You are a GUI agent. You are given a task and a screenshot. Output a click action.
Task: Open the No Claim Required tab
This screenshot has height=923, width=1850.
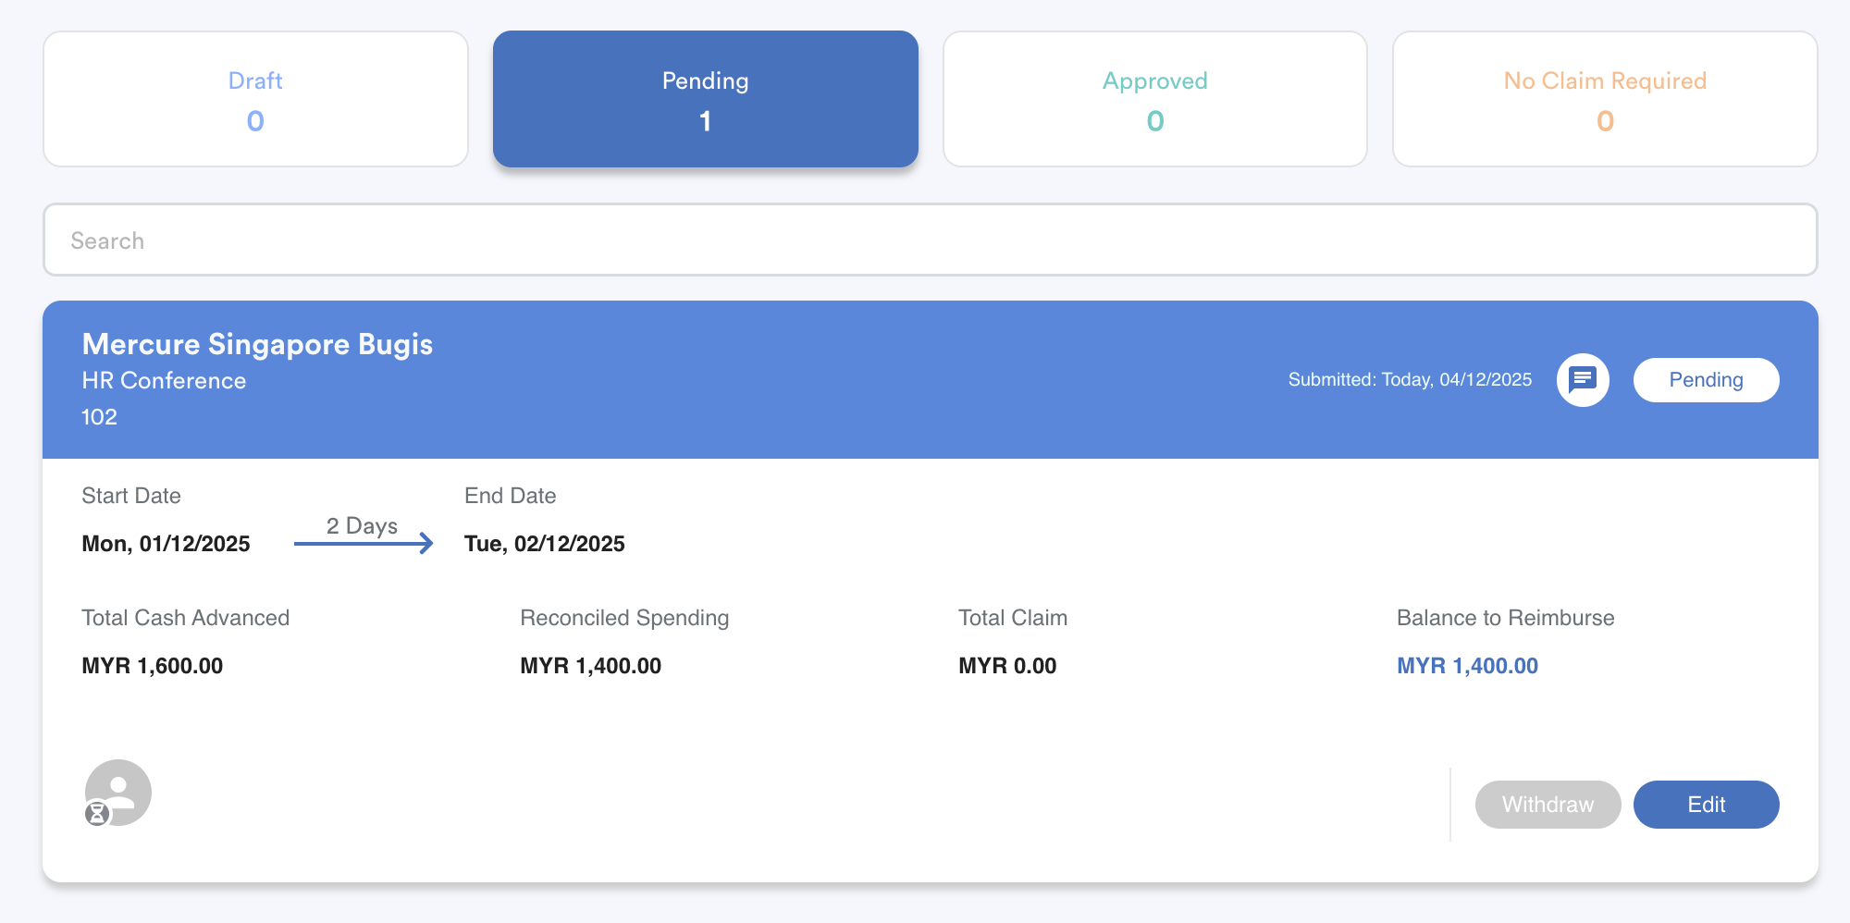tap(1605, 99)
